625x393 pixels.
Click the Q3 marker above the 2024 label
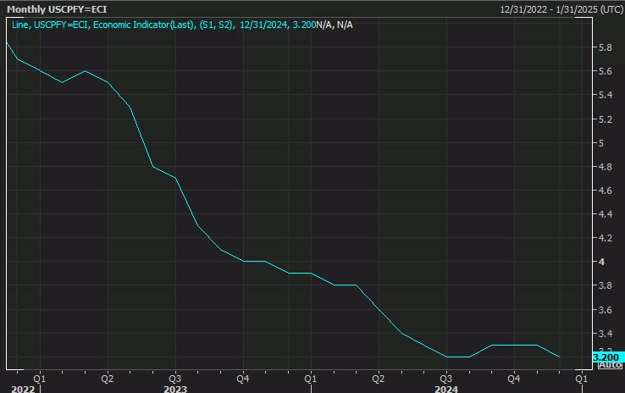[445, 377]
